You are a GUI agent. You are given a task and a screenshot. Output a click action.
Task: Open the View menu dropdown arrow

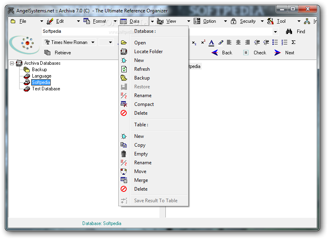189,21
